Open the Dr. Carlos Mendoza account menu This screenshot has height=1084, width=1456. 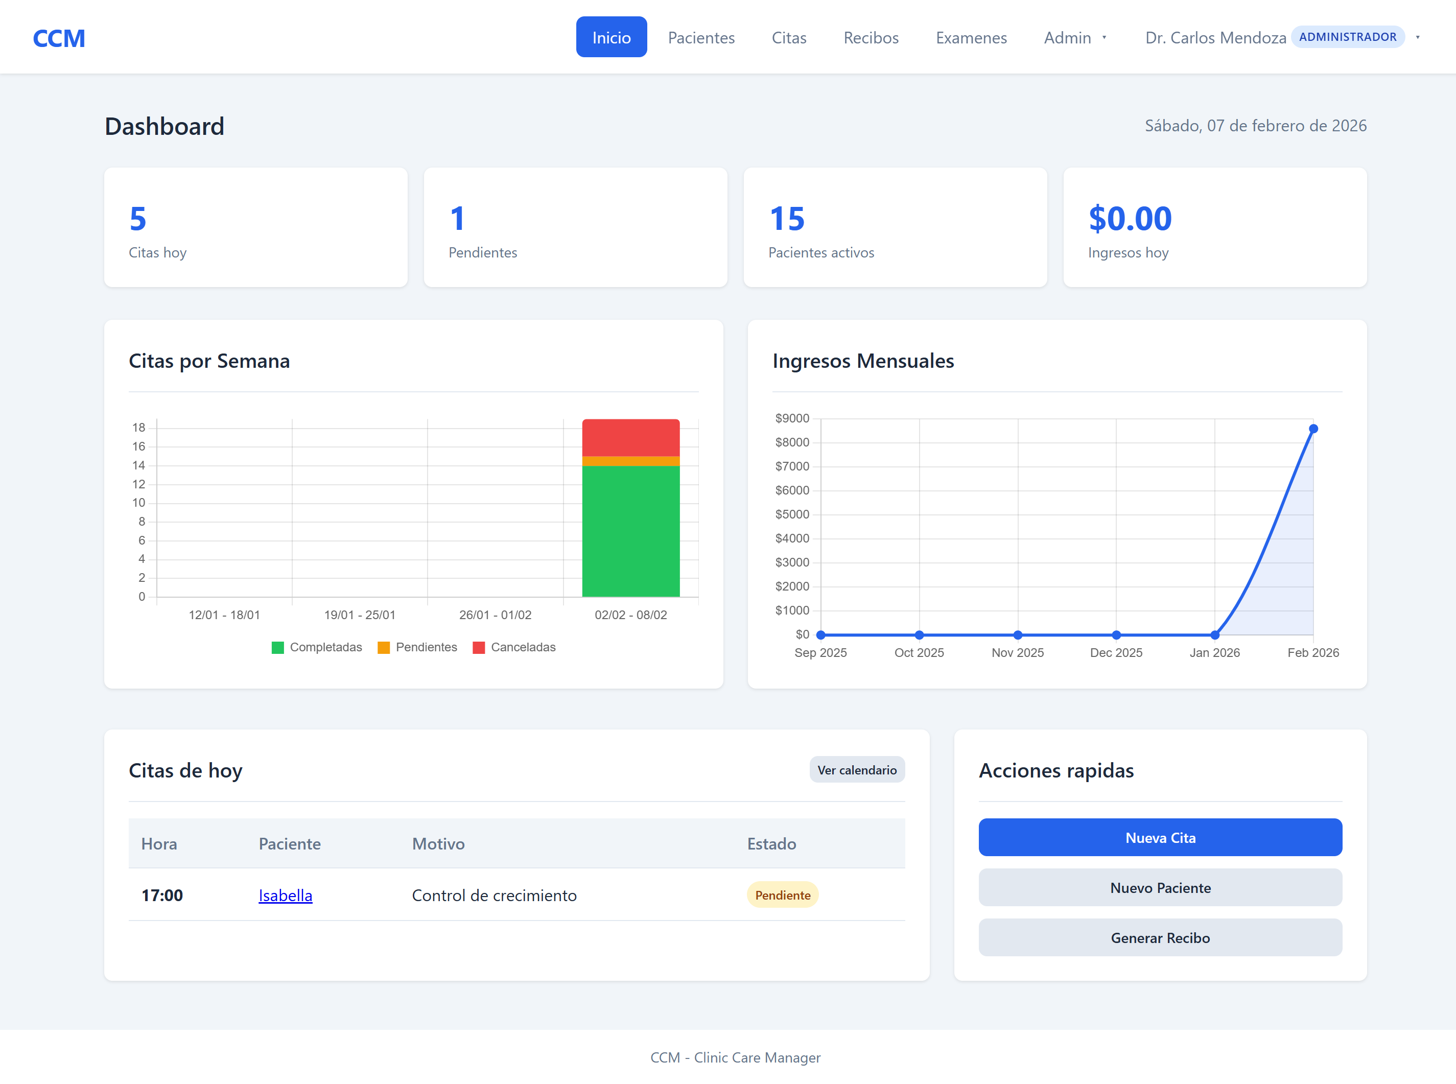1215,37
